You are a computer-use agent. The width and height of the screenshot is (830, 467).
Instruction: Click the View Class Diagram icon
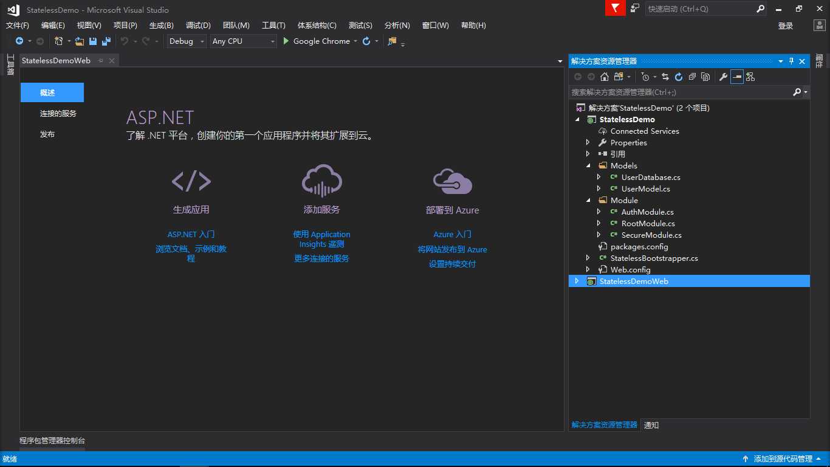[750, 77]
